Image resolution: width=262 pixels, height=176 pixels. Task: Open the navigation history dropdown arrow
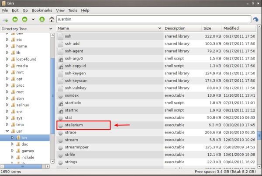pyautogui.click(x=33, y=19)
